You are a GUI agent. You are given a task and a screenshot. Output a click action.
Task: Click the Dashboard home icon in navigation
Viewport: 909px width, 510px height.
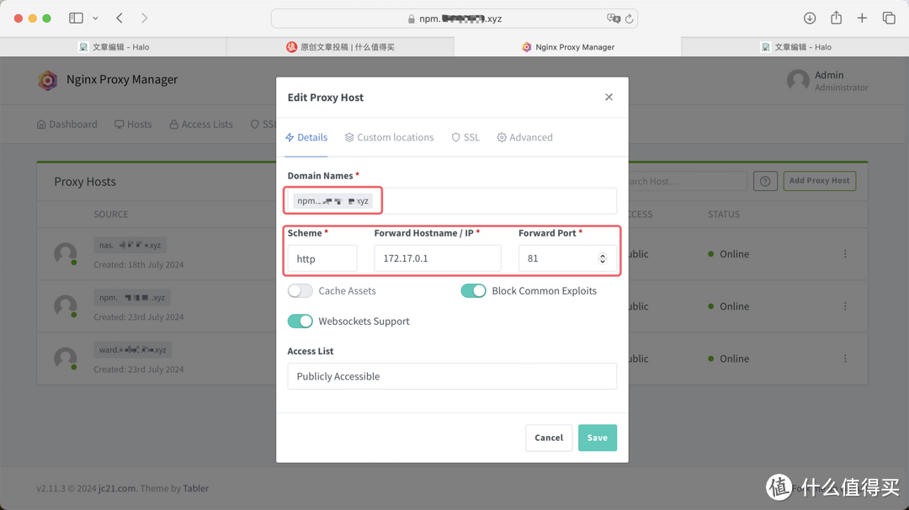40,124
